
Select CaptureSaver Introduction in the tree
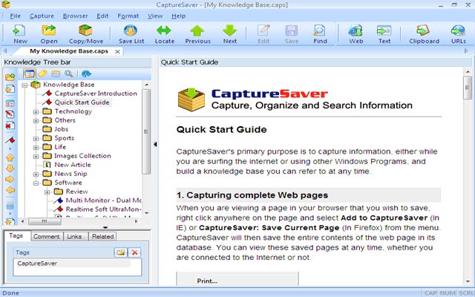point(96,94)
